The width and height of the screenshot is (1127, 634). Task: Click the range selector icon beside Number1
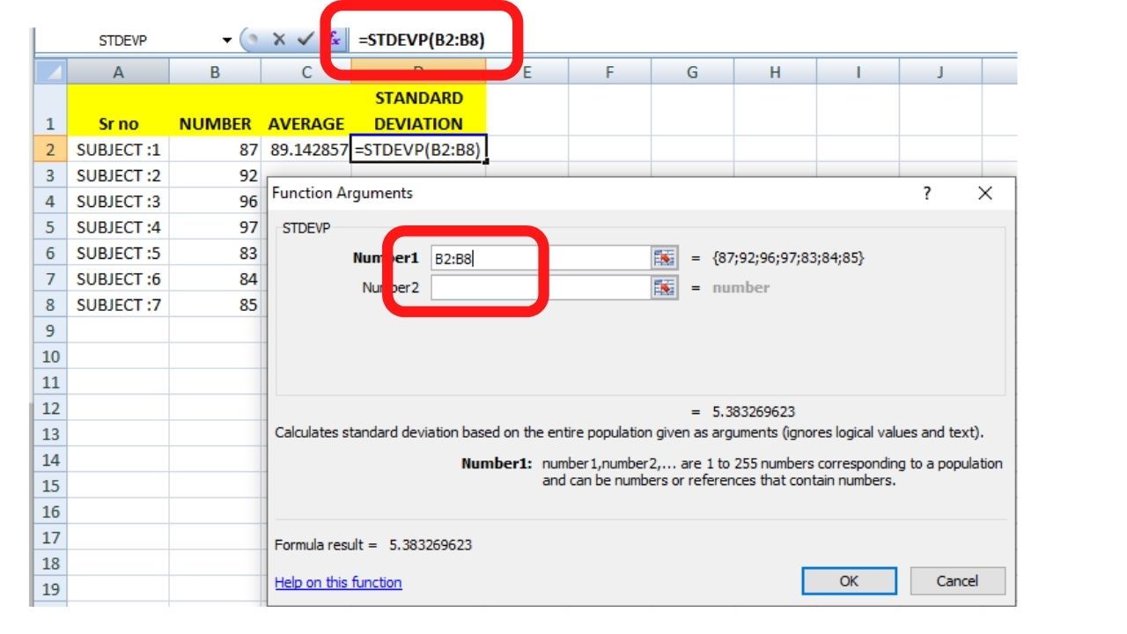(665, 257)
